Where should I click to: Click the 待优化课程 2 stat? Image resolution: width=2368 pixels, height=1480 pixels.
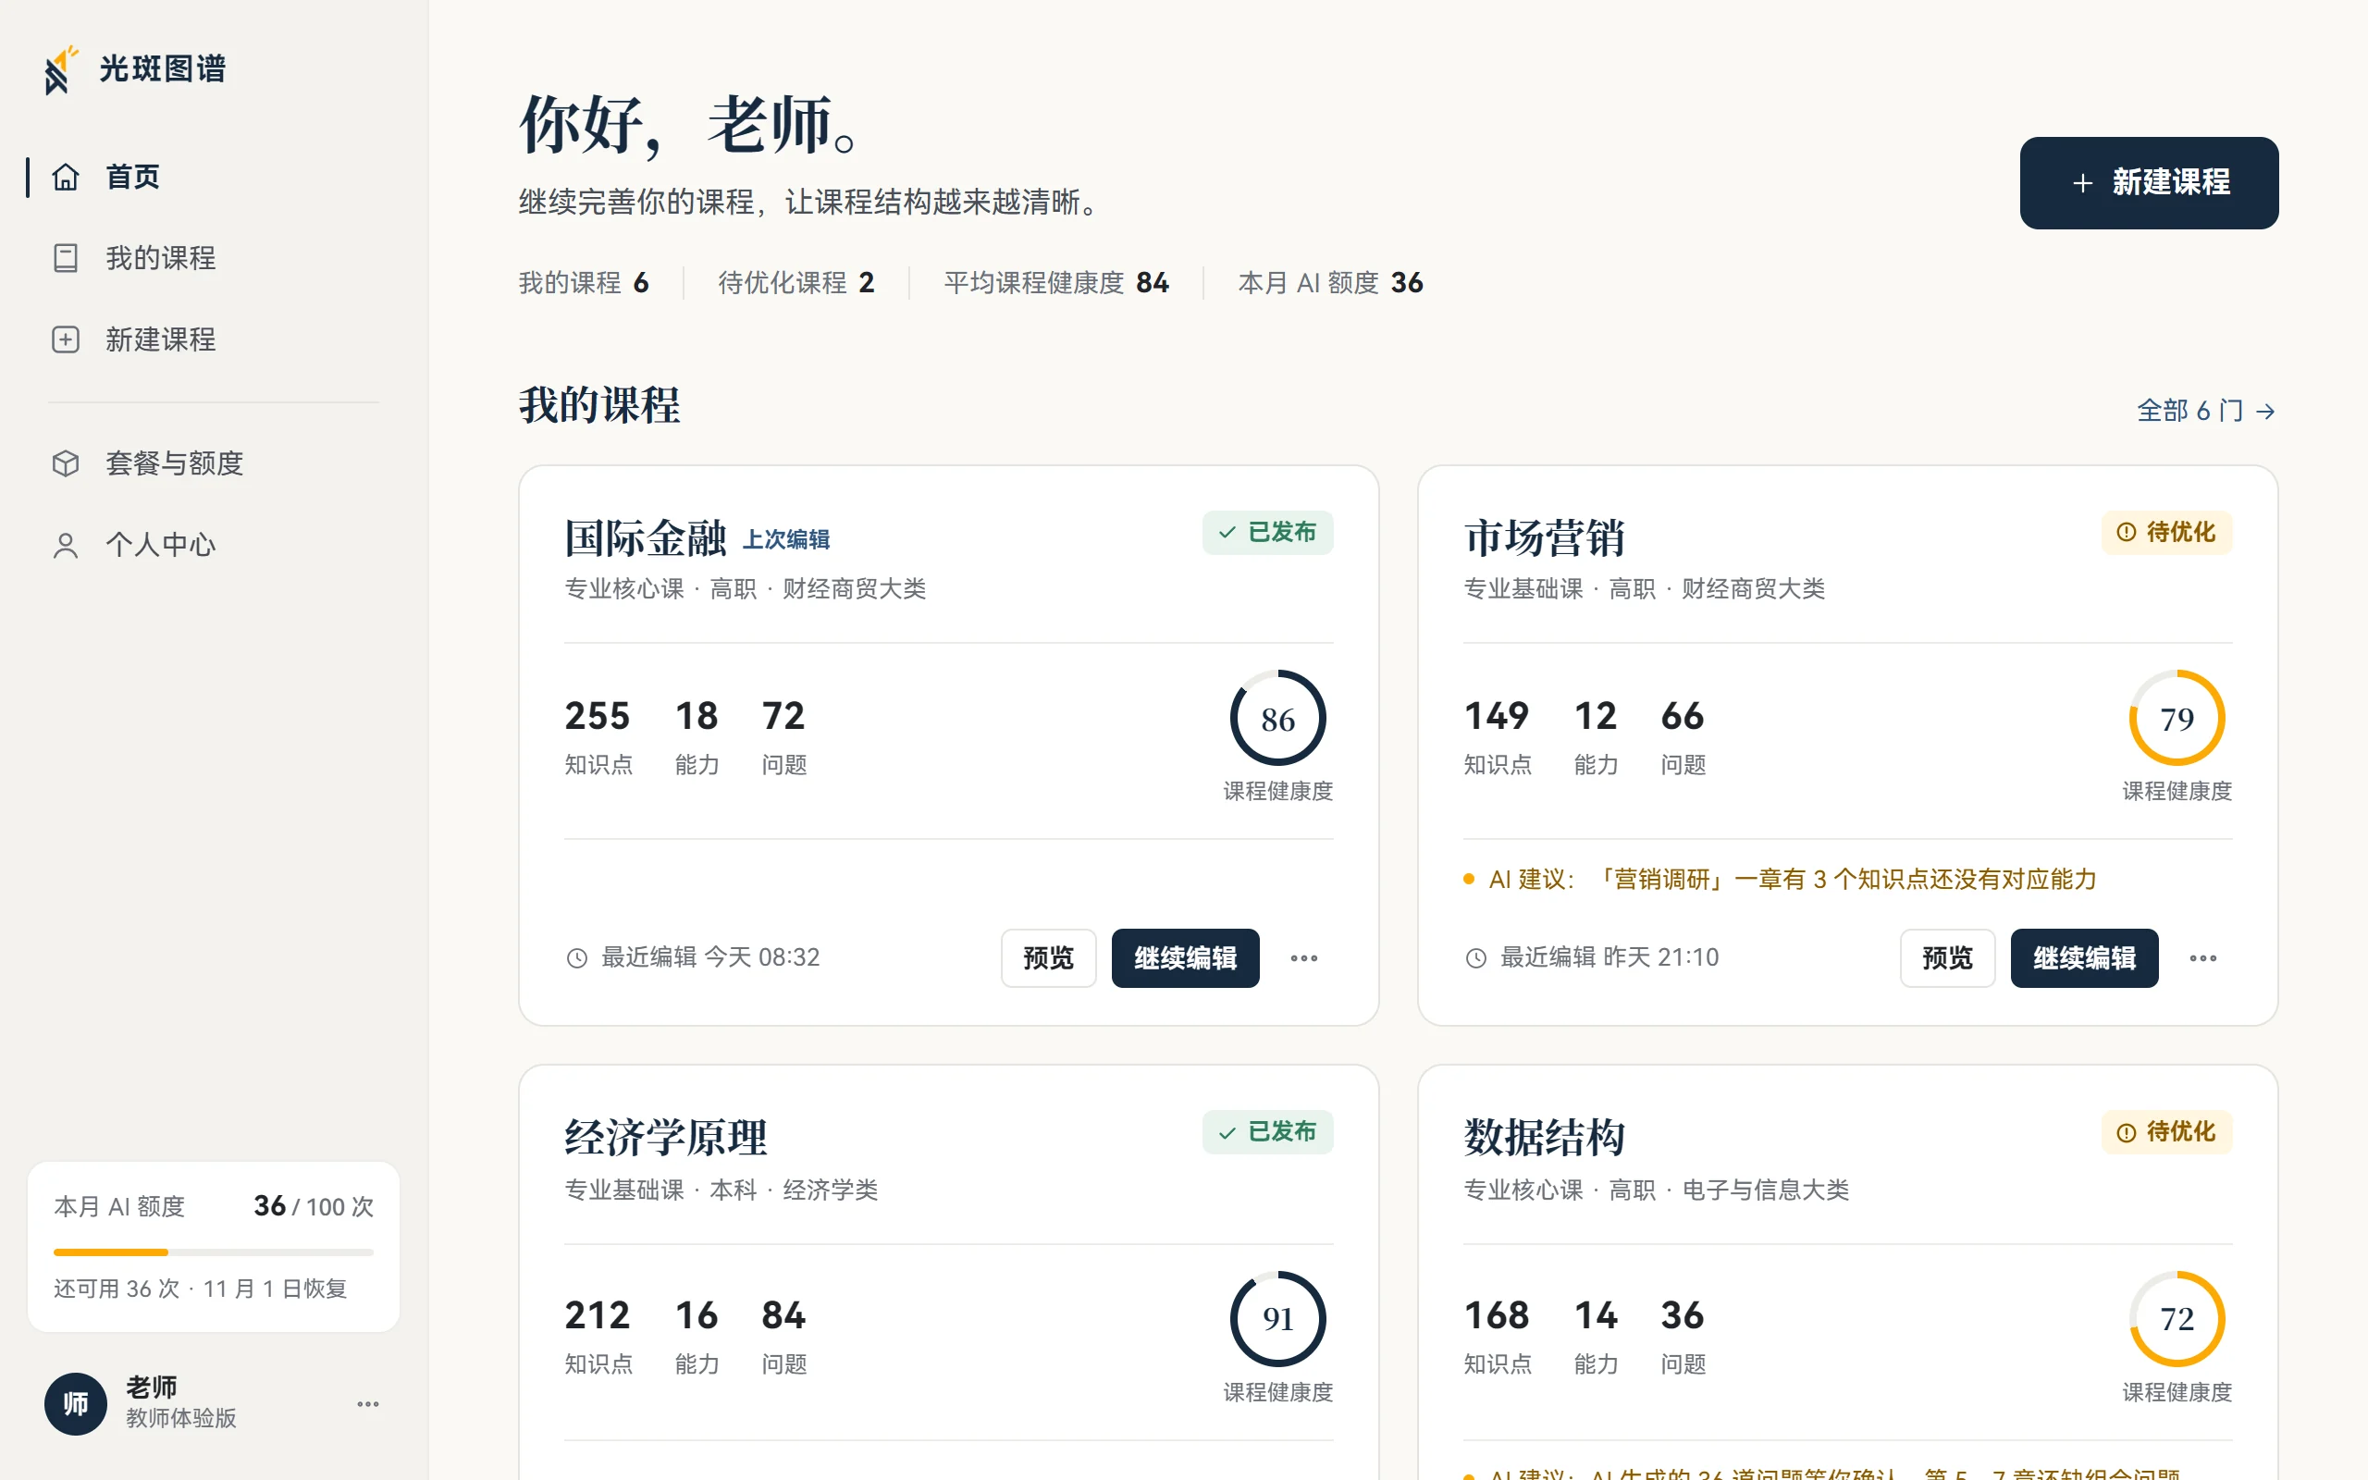click(795, 283)
